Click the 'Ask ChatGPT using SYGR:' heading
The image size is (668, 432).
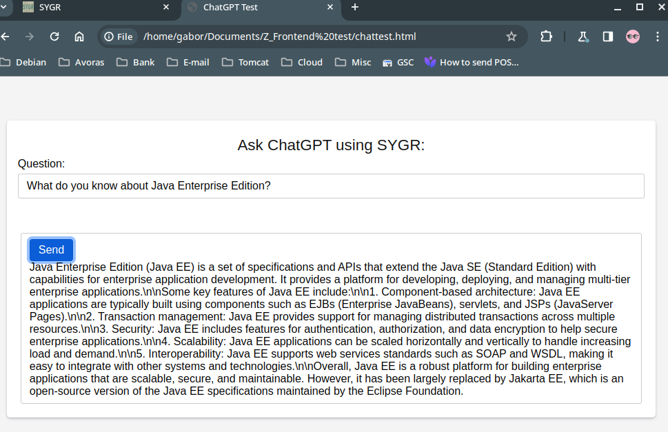pyautogui.click(x=331, y=145)
